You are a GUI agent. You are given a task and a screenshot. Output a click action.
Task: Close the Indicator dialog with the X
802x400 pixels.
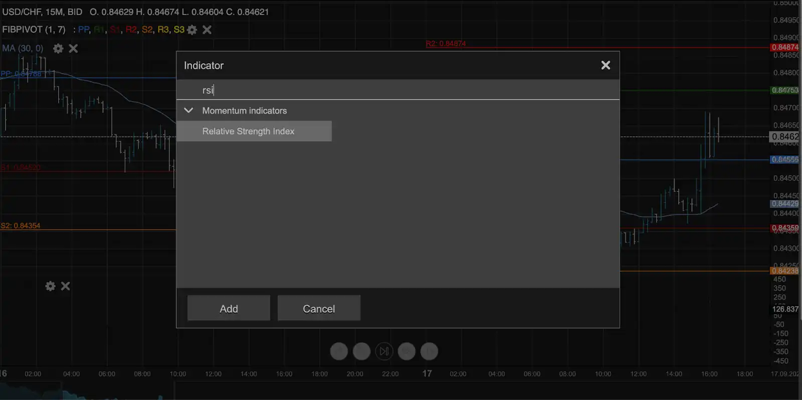point(606,65)
